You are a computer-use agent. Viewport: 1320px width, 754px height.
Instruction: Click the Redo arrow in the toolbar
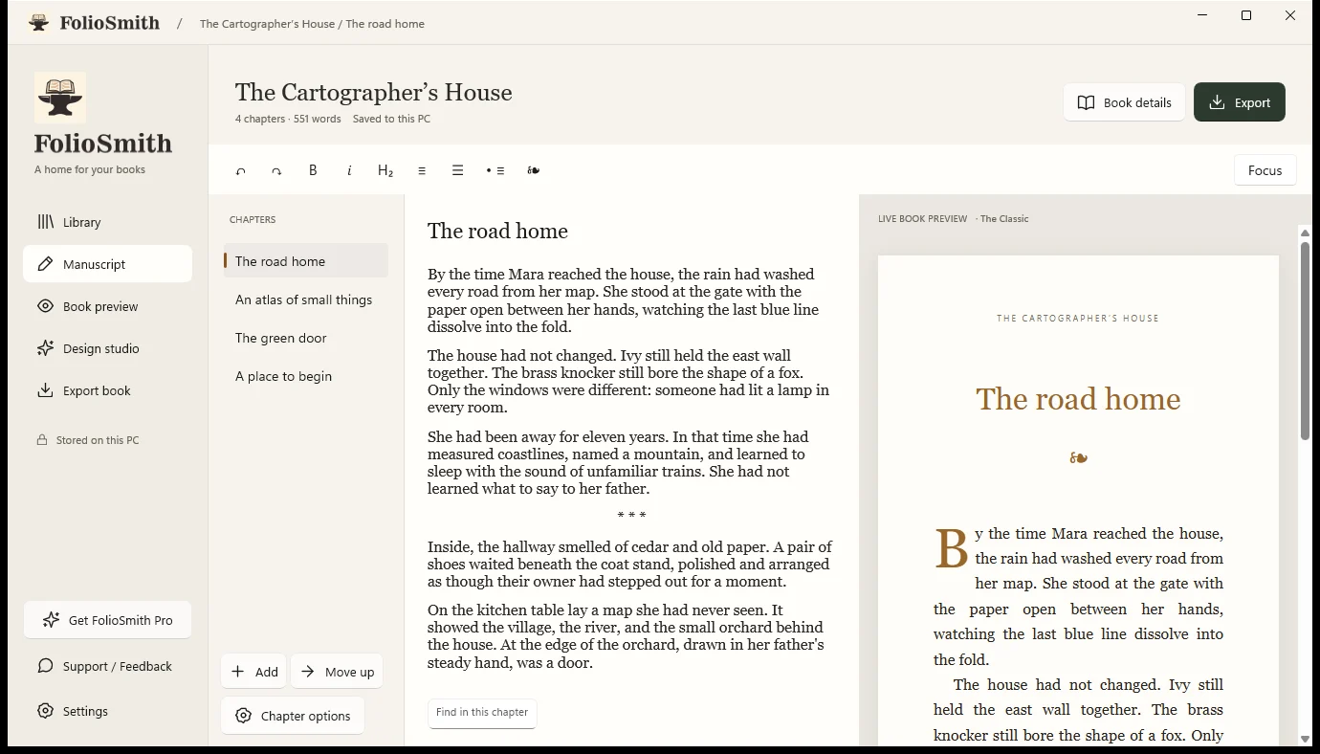(276, 170)
